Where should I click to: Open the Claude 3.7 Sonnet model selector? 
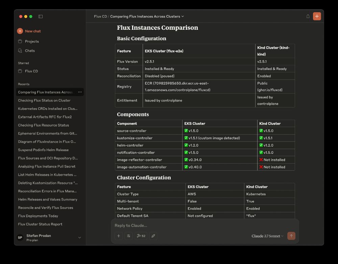pos(267,236)
